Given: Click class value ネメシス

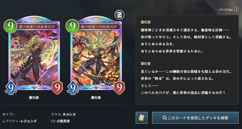Looking at the screenshot, I should [69, 114].
